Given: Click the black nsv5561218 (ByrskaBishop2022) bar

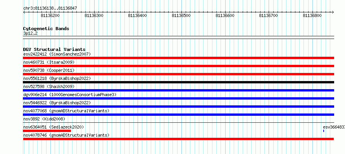Looking at the screenshot, I should point(178,82).
